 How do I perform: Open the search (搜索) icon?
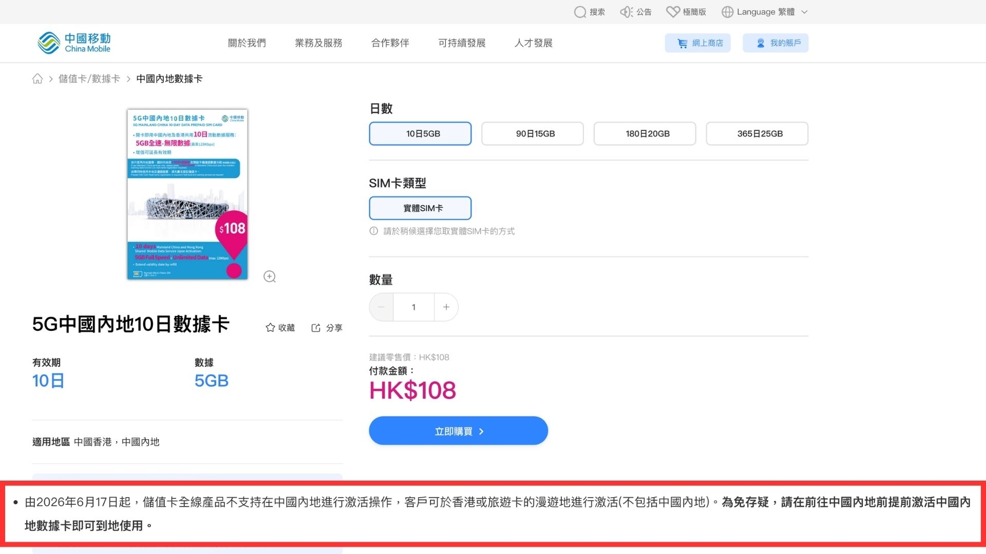pos(580,12)
